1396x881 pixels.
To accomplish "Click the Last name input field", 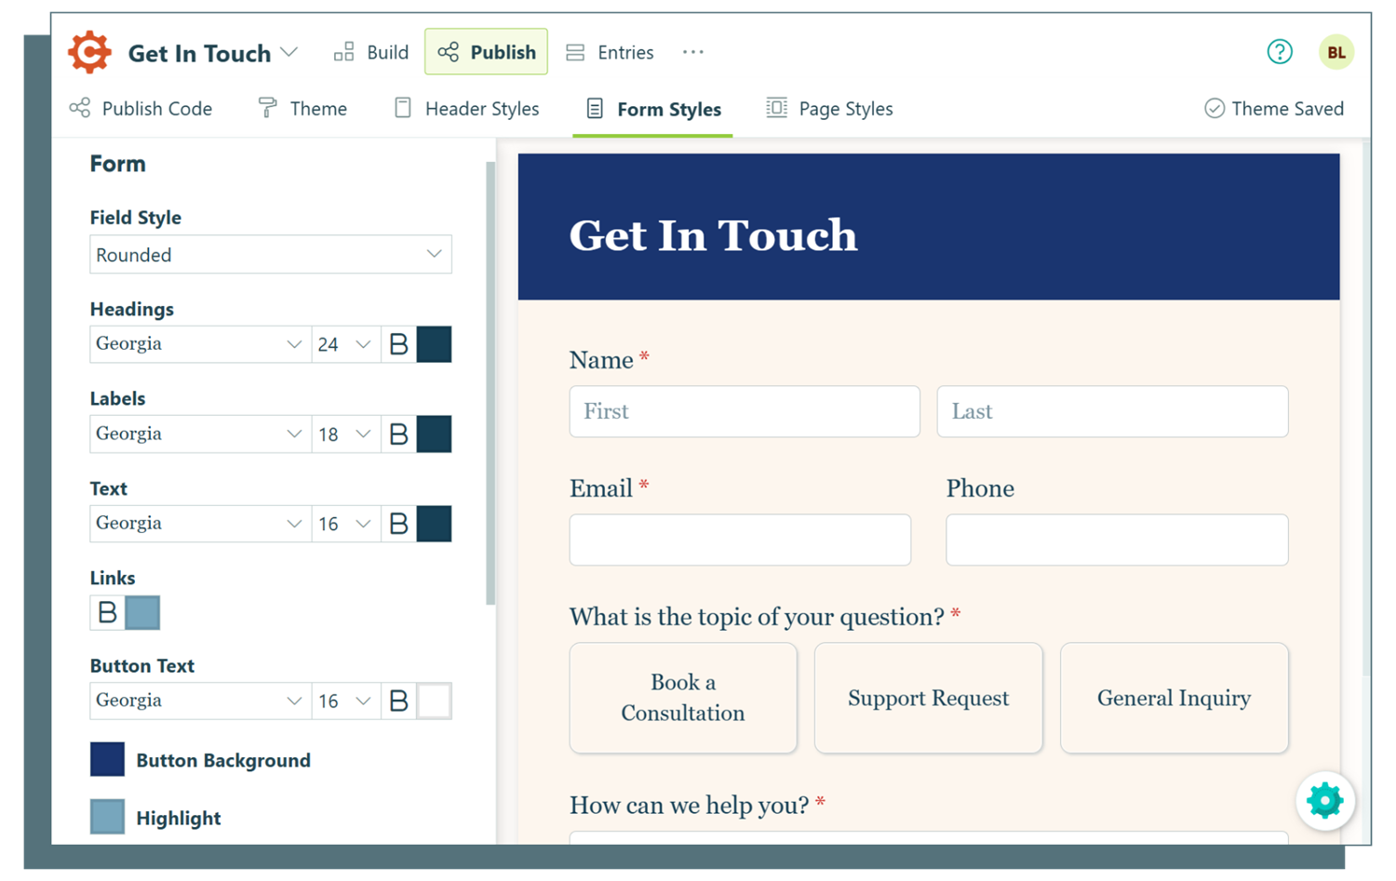I will point(1112,411).
